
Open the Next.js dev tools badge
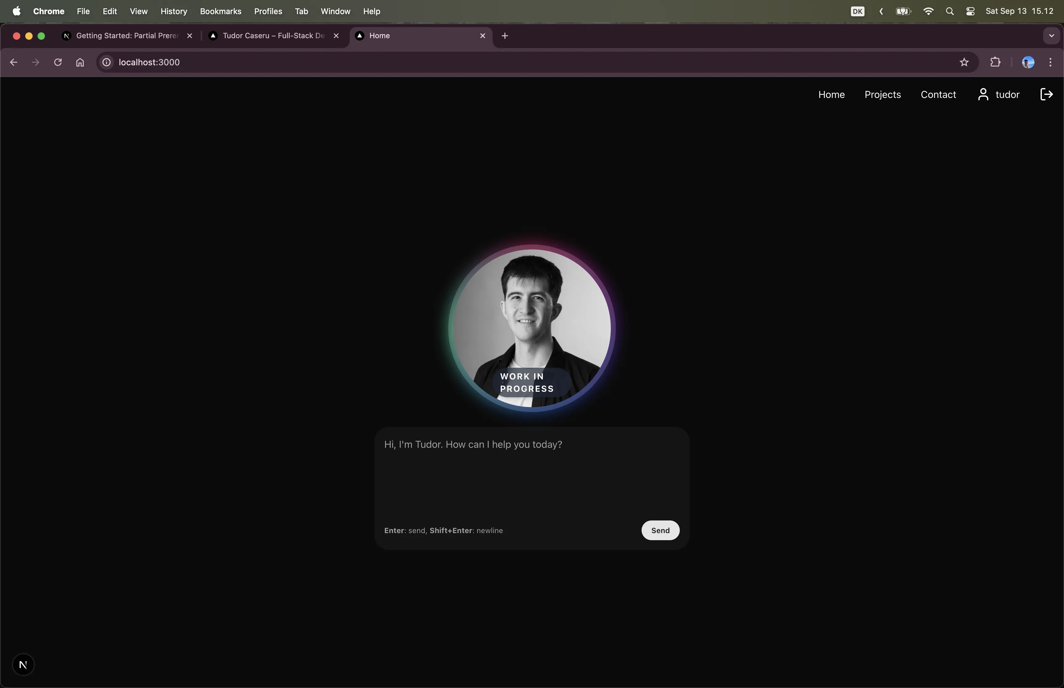point(23,665)
